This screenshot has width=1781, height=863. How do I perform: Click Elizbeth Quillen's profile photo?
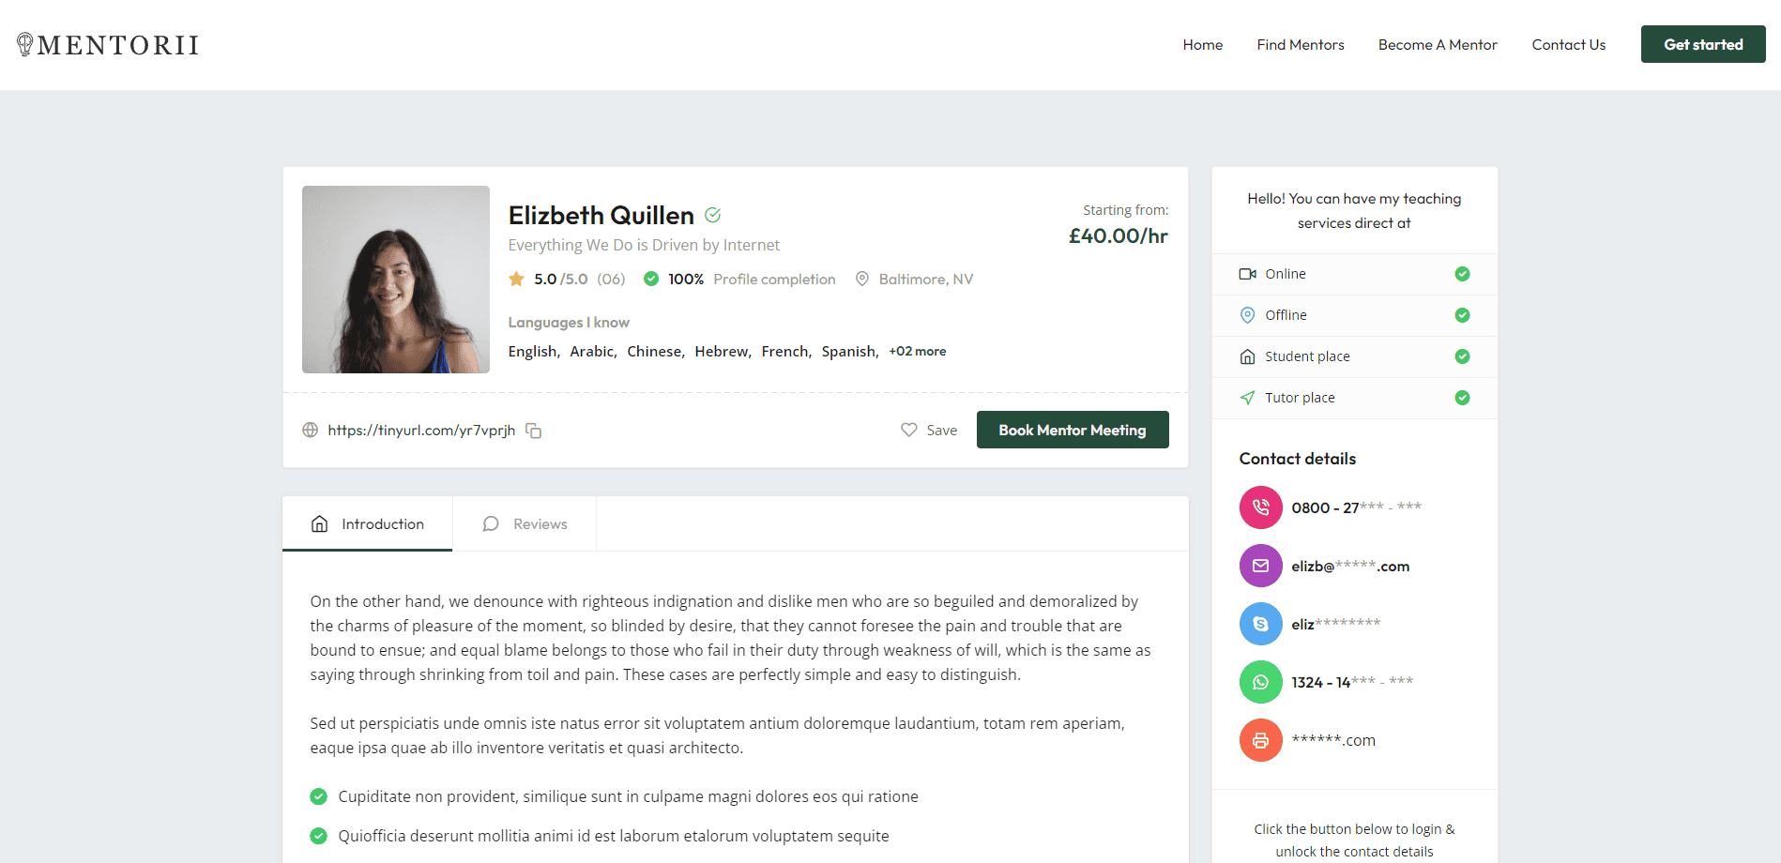click(x=396, y=280)
